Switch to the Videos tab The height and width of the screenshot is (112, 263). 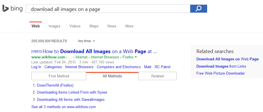coord(75,26)
